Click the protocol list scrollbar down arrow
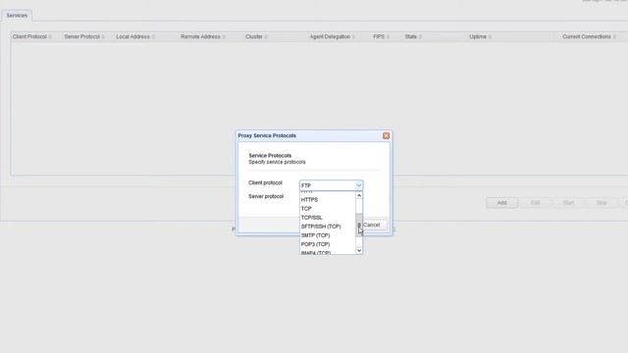Screen dimensions: 628x353 point(359,250)
